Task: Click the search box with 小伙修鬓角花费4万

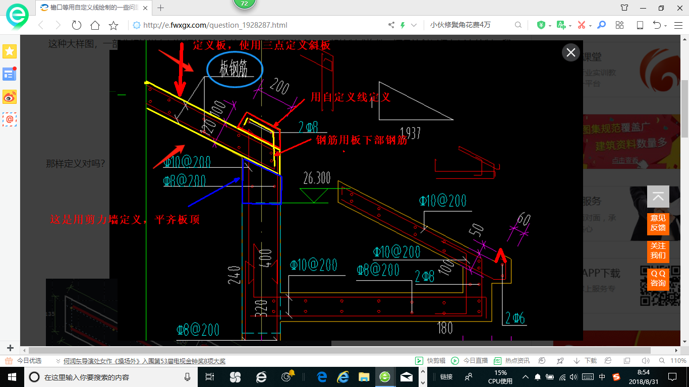Action: coord(469,25)
